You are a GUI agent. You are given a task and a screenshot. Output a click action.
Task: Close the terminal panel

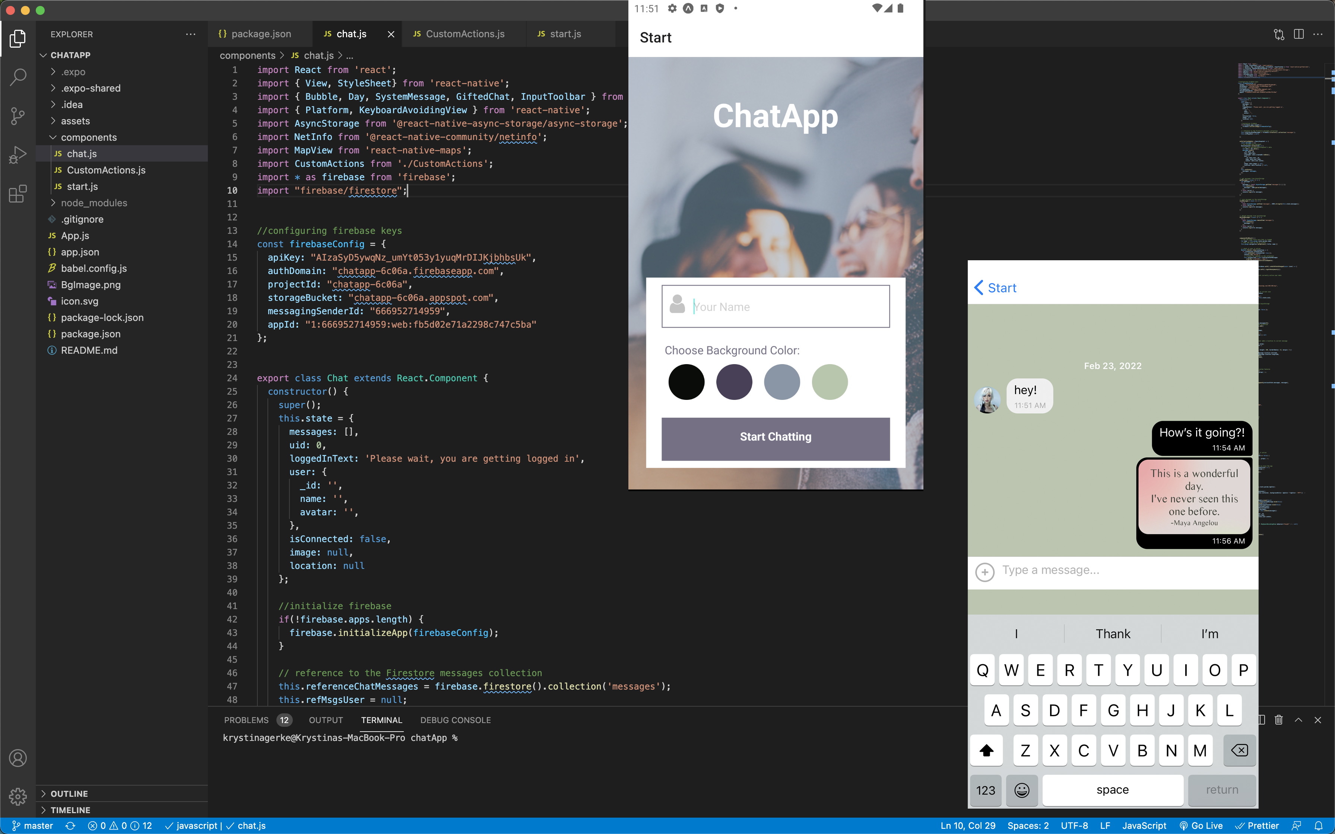[x=1318, y=720]
